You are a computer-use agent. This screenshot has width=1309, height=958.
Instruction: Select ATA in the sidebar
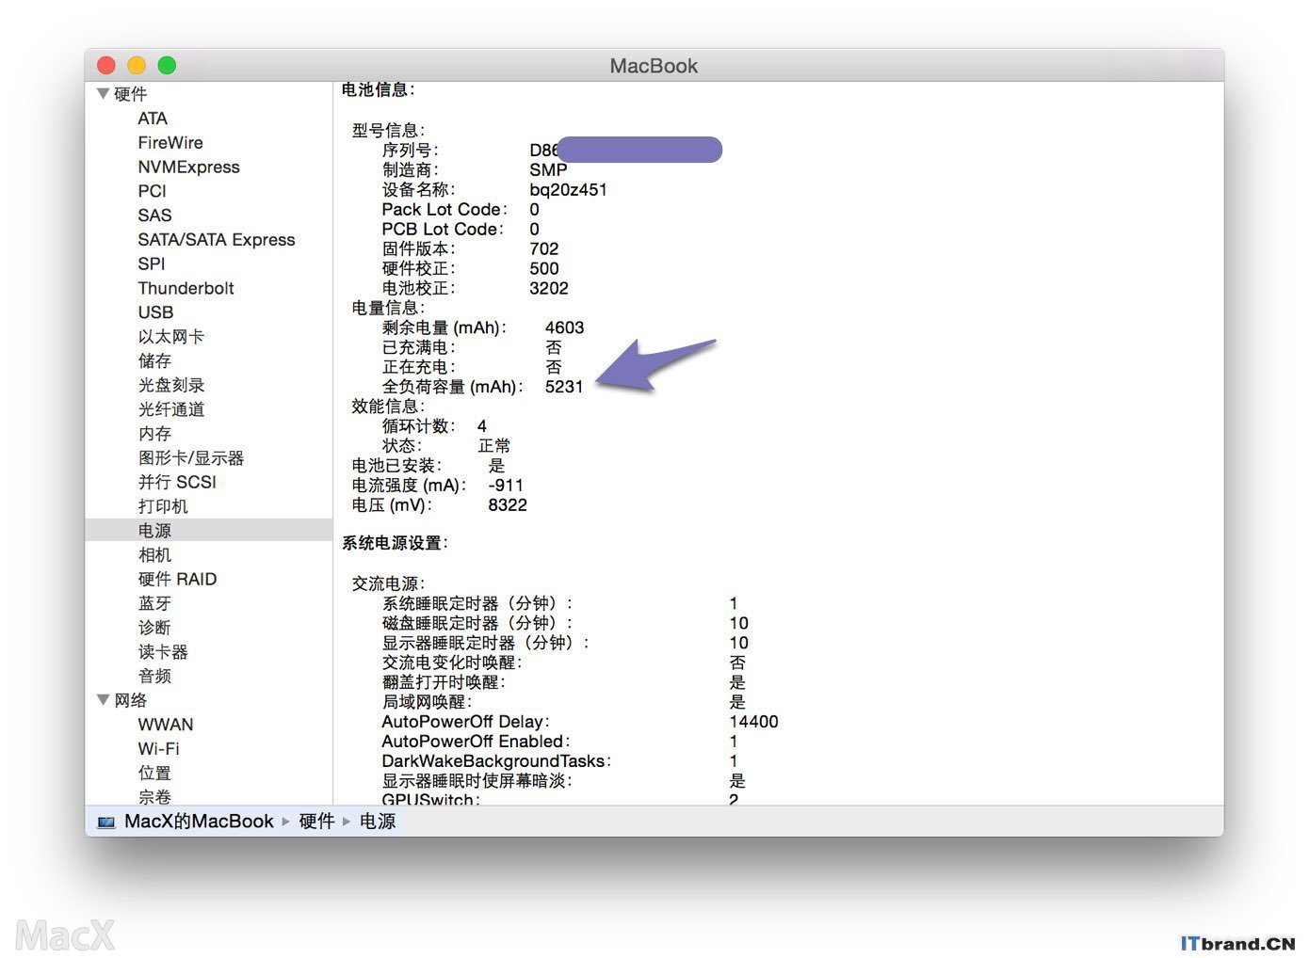pos(153,119)
